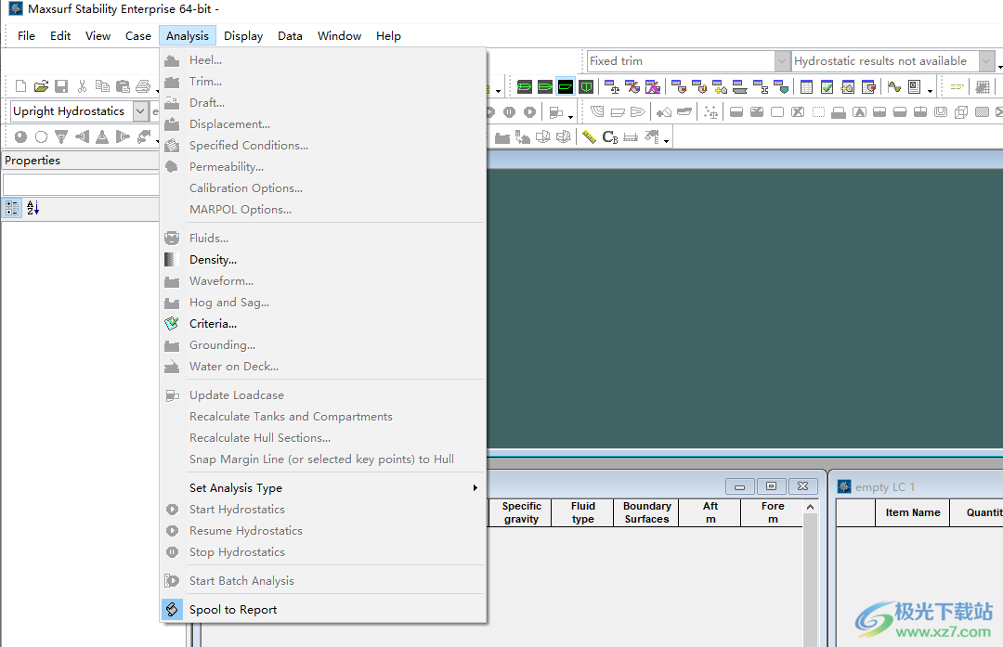
Task: Click the loadcase balance scale table icon
Action: pyautogui.click(x=612, y=86)
